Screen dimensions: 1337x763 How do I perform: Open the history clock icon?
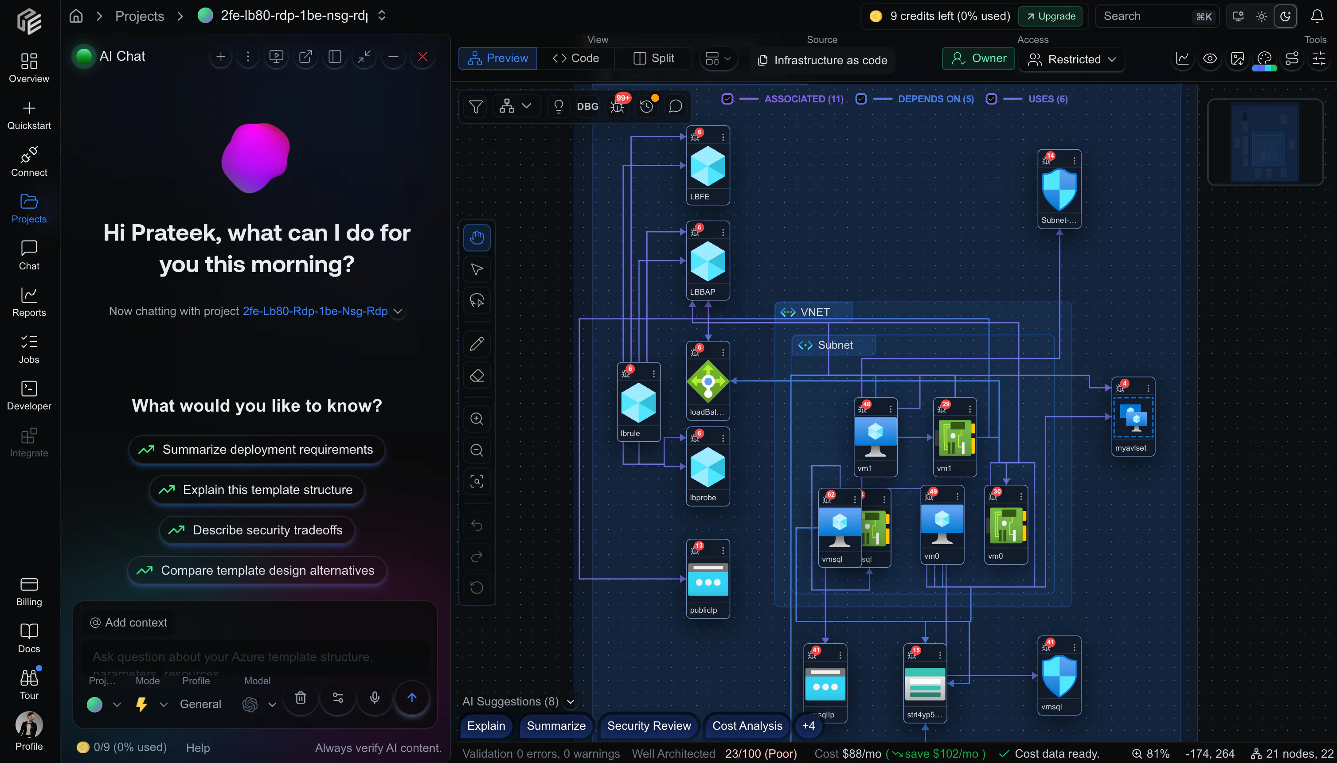pyautogui.click(x=646, y=106)
